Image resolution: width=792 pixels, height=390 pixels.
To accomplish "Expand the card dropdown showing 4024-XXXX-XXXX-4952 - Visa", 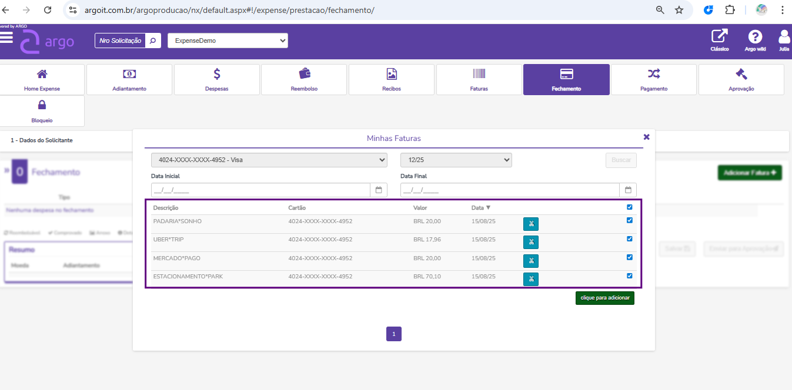I will click(x=269, y=160).
